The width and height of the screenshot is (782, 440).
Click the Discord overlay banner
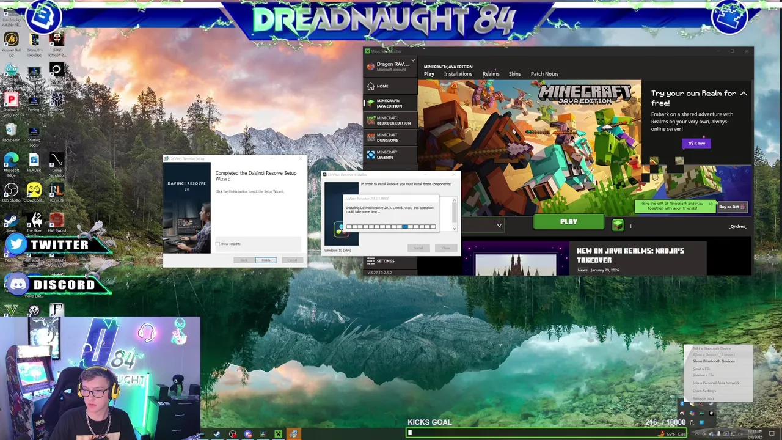[x=58, y=285]
